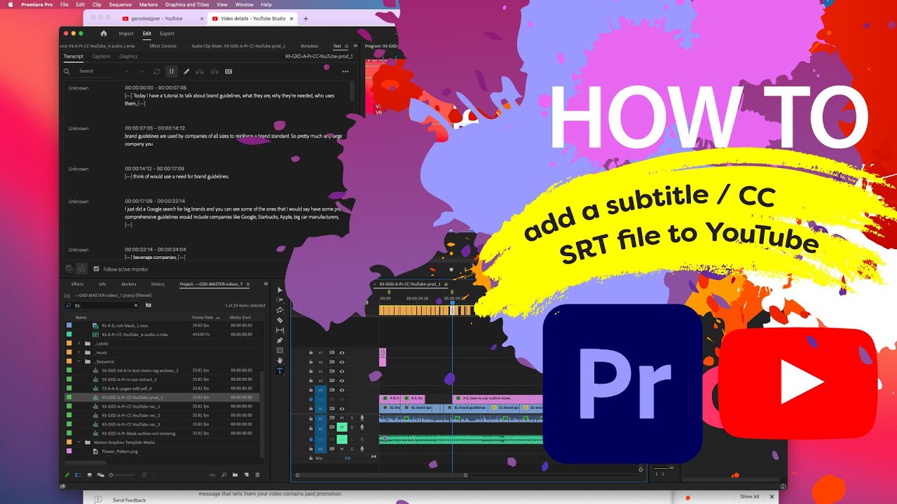Open the Markers menu in menu bar

pos(148,4)
